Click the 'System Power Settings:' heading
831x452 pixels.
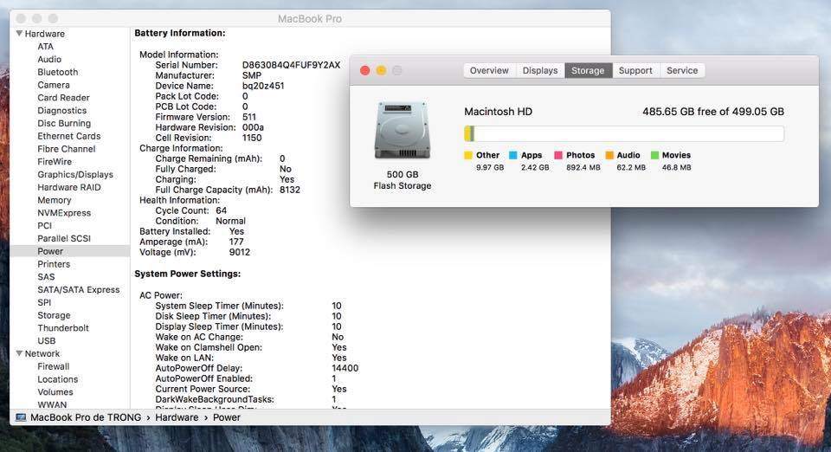(188, 274)
